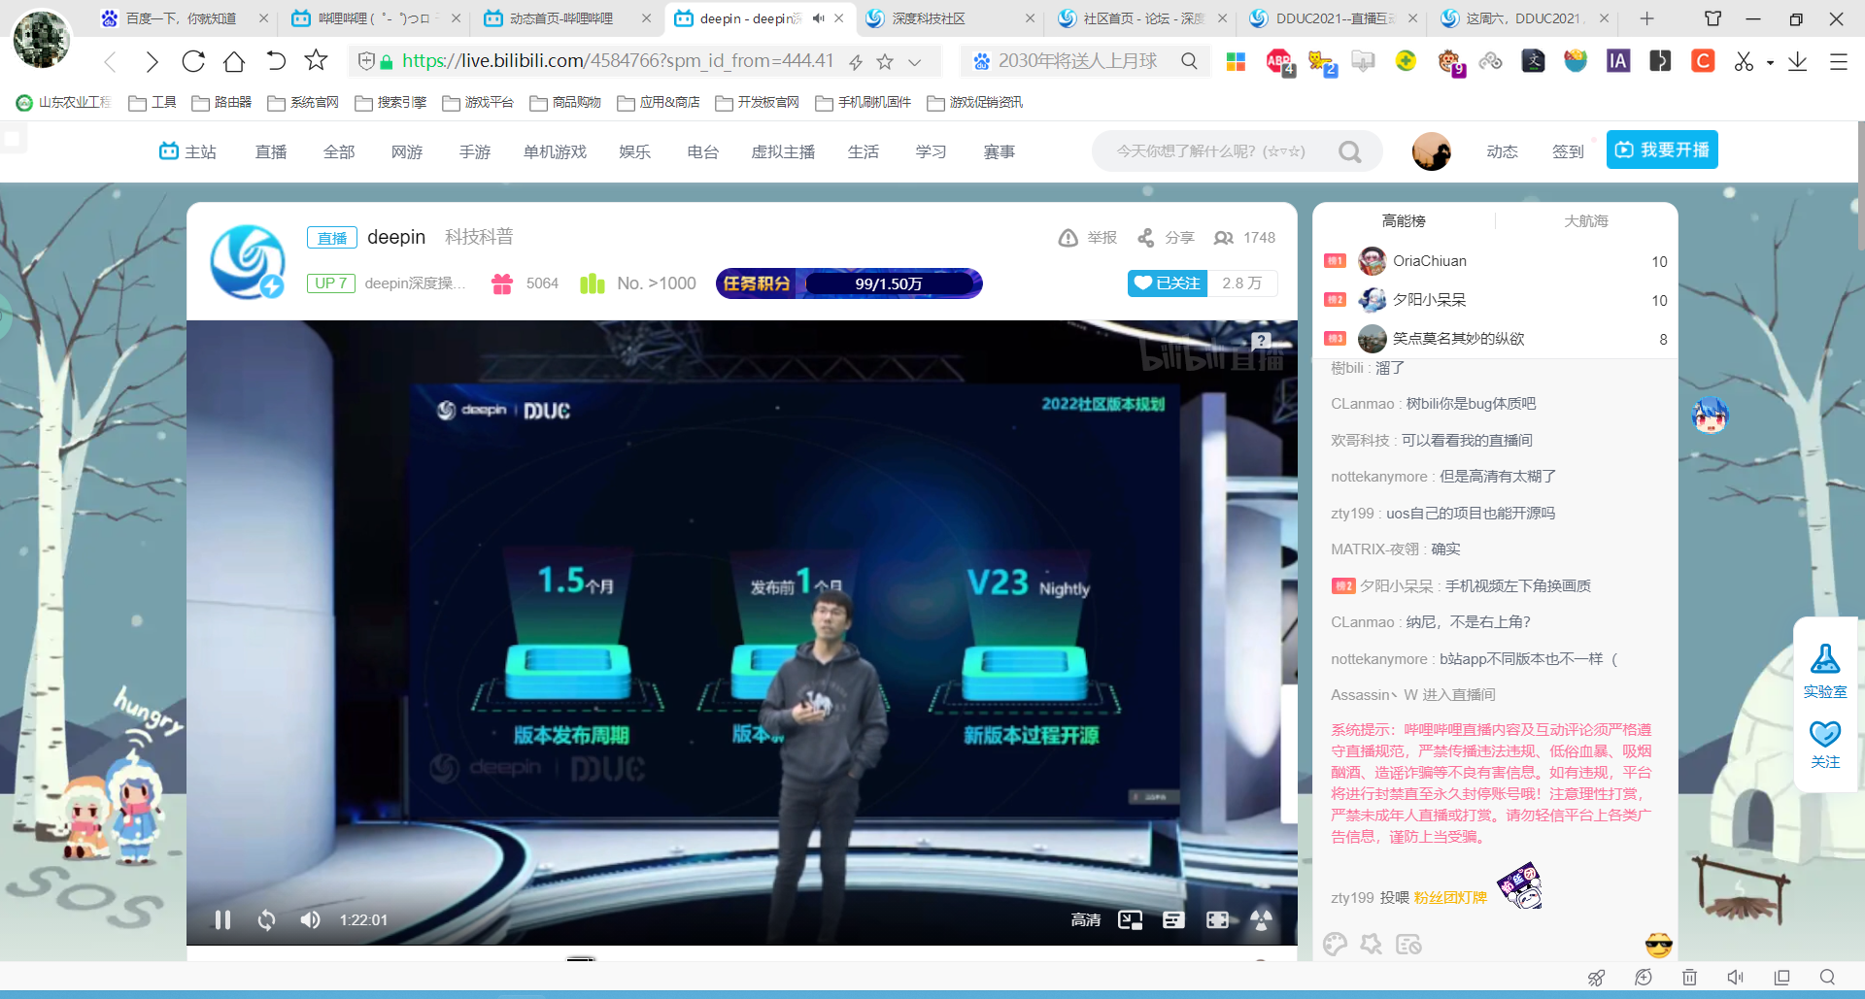
Task: Enter web fullscreen via the player icon
Action: pos(1217,919)
